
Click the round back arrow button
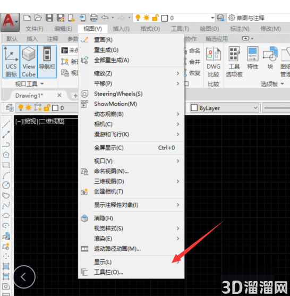click(x=24, y=277)
